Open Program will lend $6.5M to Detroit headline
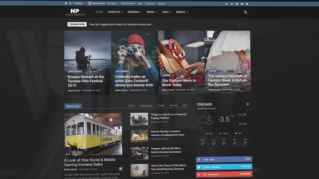319x179 pixels. pos(166,150)
